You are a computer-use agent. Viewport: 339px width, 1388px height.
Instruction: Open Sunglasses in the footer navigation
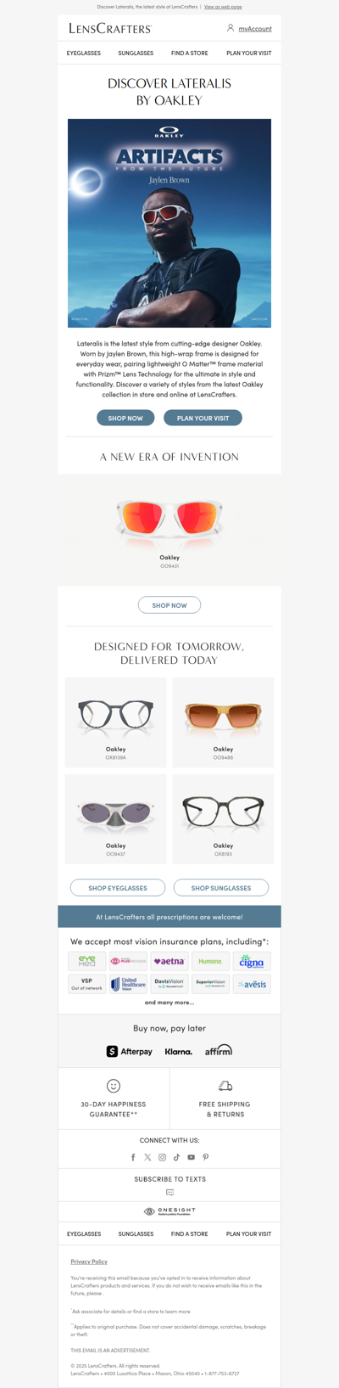pyautogui.click(x=136, y=1233)
